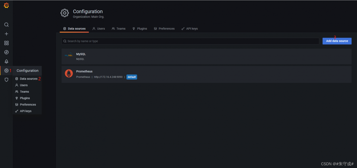The height and width of the screenshot is (168, 357).
Task: Click the Grafana logo icon
Action: coord(6,5)
